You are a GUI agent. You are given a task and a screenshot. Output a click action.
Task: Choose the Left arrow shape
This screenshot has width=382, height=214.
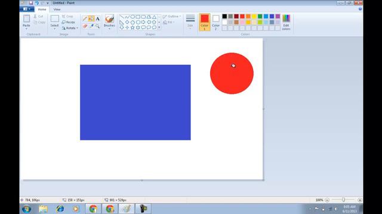pos(149,22)
